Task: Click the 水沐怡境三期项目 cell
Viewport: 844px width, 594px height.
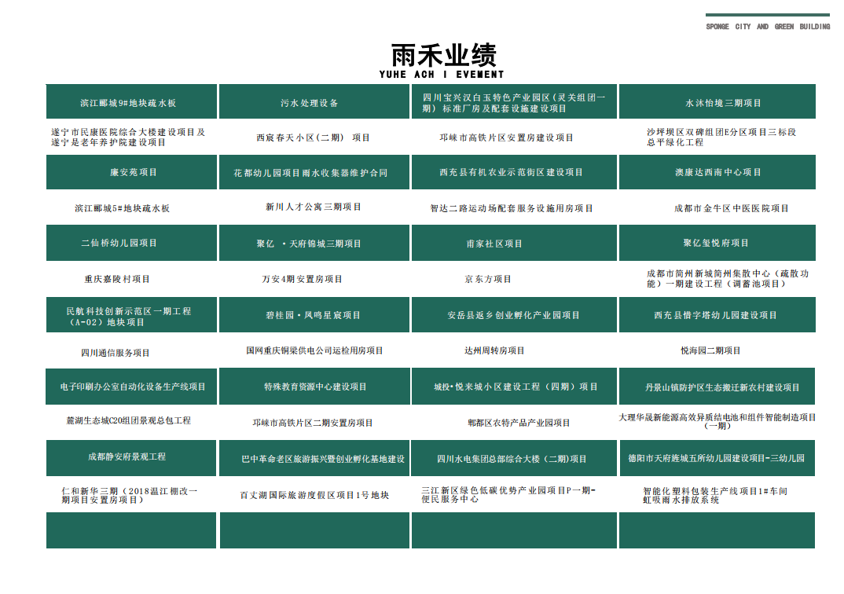Action: click(717, 102)
